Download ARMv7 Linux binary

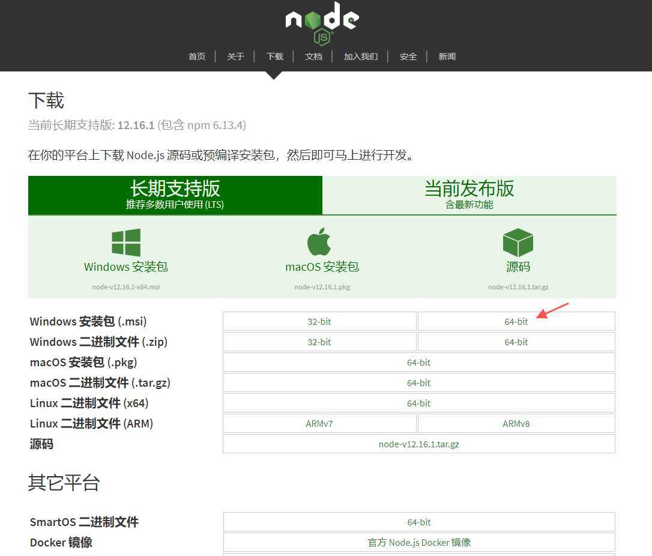(319, 423)
